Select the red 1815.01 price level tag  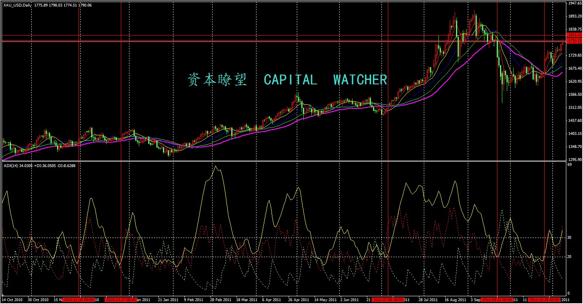click(x=574, y=35)
